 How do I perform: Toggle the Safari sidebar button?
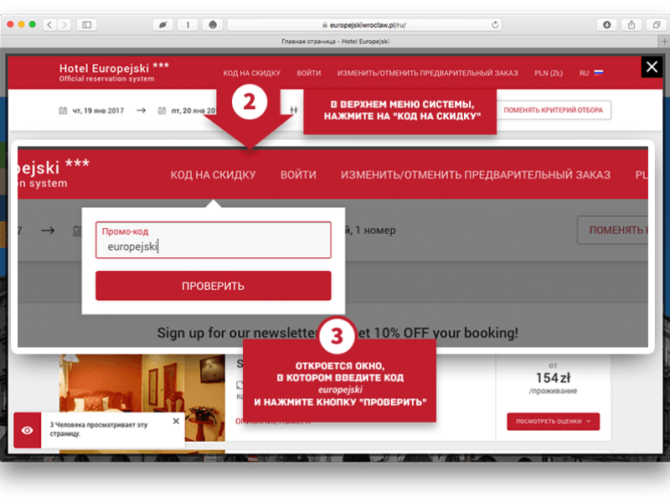coord(87,25)
